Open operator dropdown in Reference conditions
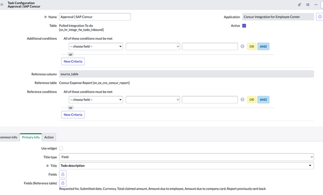 pos(153,100)
